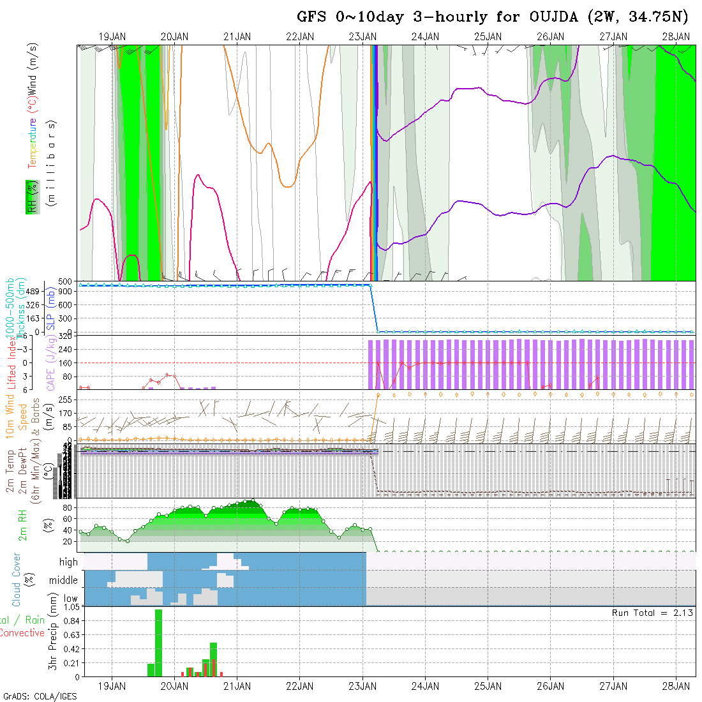The height and width of the screenshot is (702, 702).
Task: Select the 'high' cloud cover row label
Action: (68, 562)
